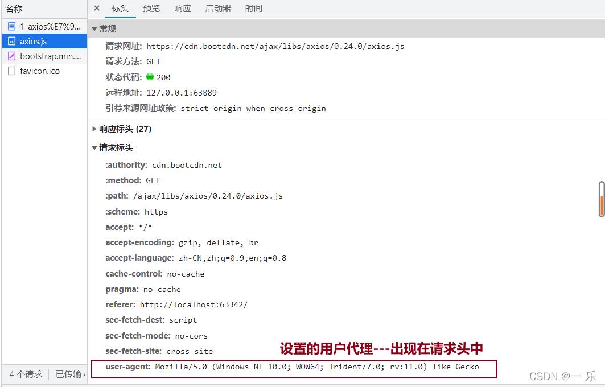Select the bootstrap.min... request row
Viewport: 605px width, 387px height.
click(x=44, y=56)
